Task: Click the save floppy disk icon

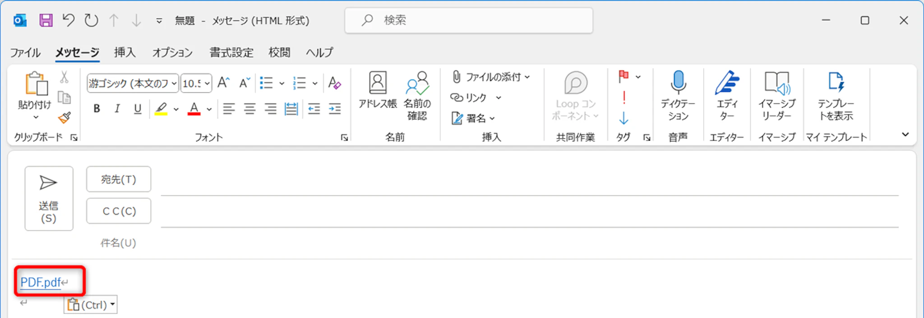Action: (46, 20)
